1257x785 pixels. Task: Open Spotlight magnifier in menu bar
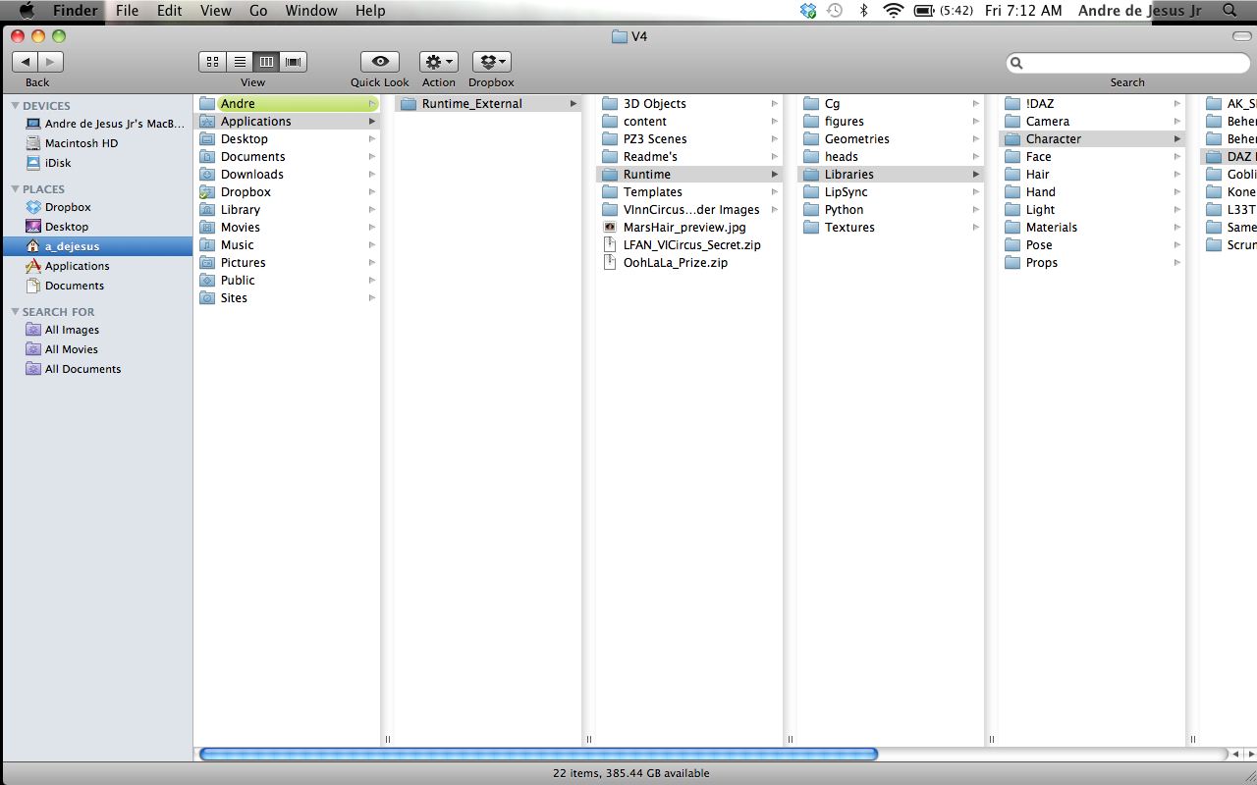click(1230, 11)
